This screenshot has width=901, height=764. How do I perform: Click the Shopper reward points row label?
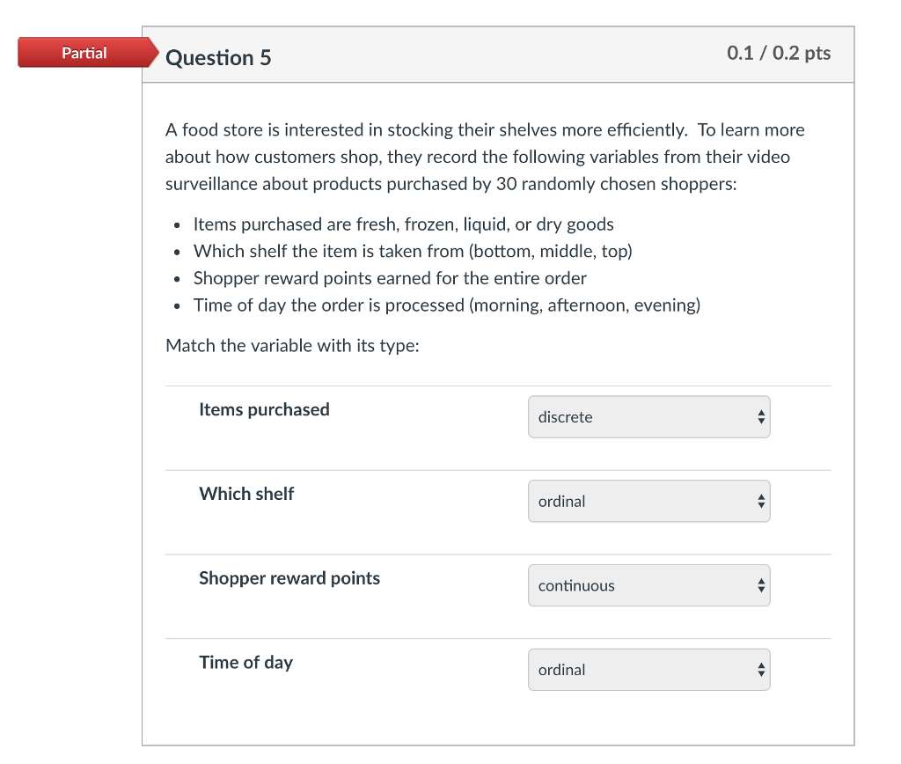point(289,578)
